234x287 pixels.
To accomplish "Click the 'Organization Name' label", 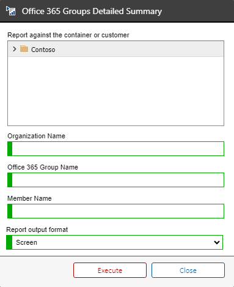I will 36,136.
